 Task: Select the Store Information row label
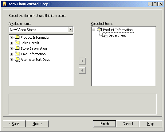tap(34, 49)
